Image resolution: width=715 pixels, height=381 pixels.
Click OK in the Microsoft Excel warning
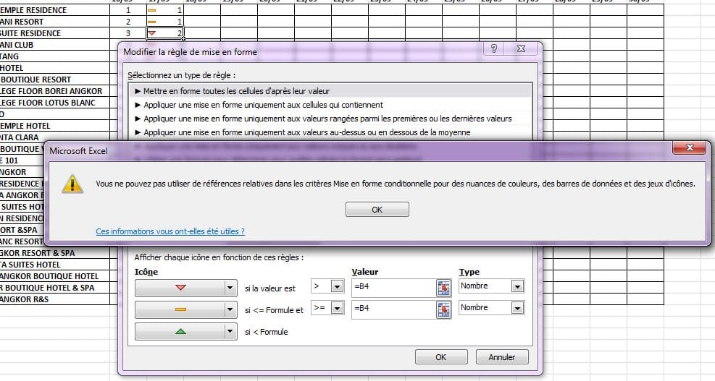click(x=377, y=210)
